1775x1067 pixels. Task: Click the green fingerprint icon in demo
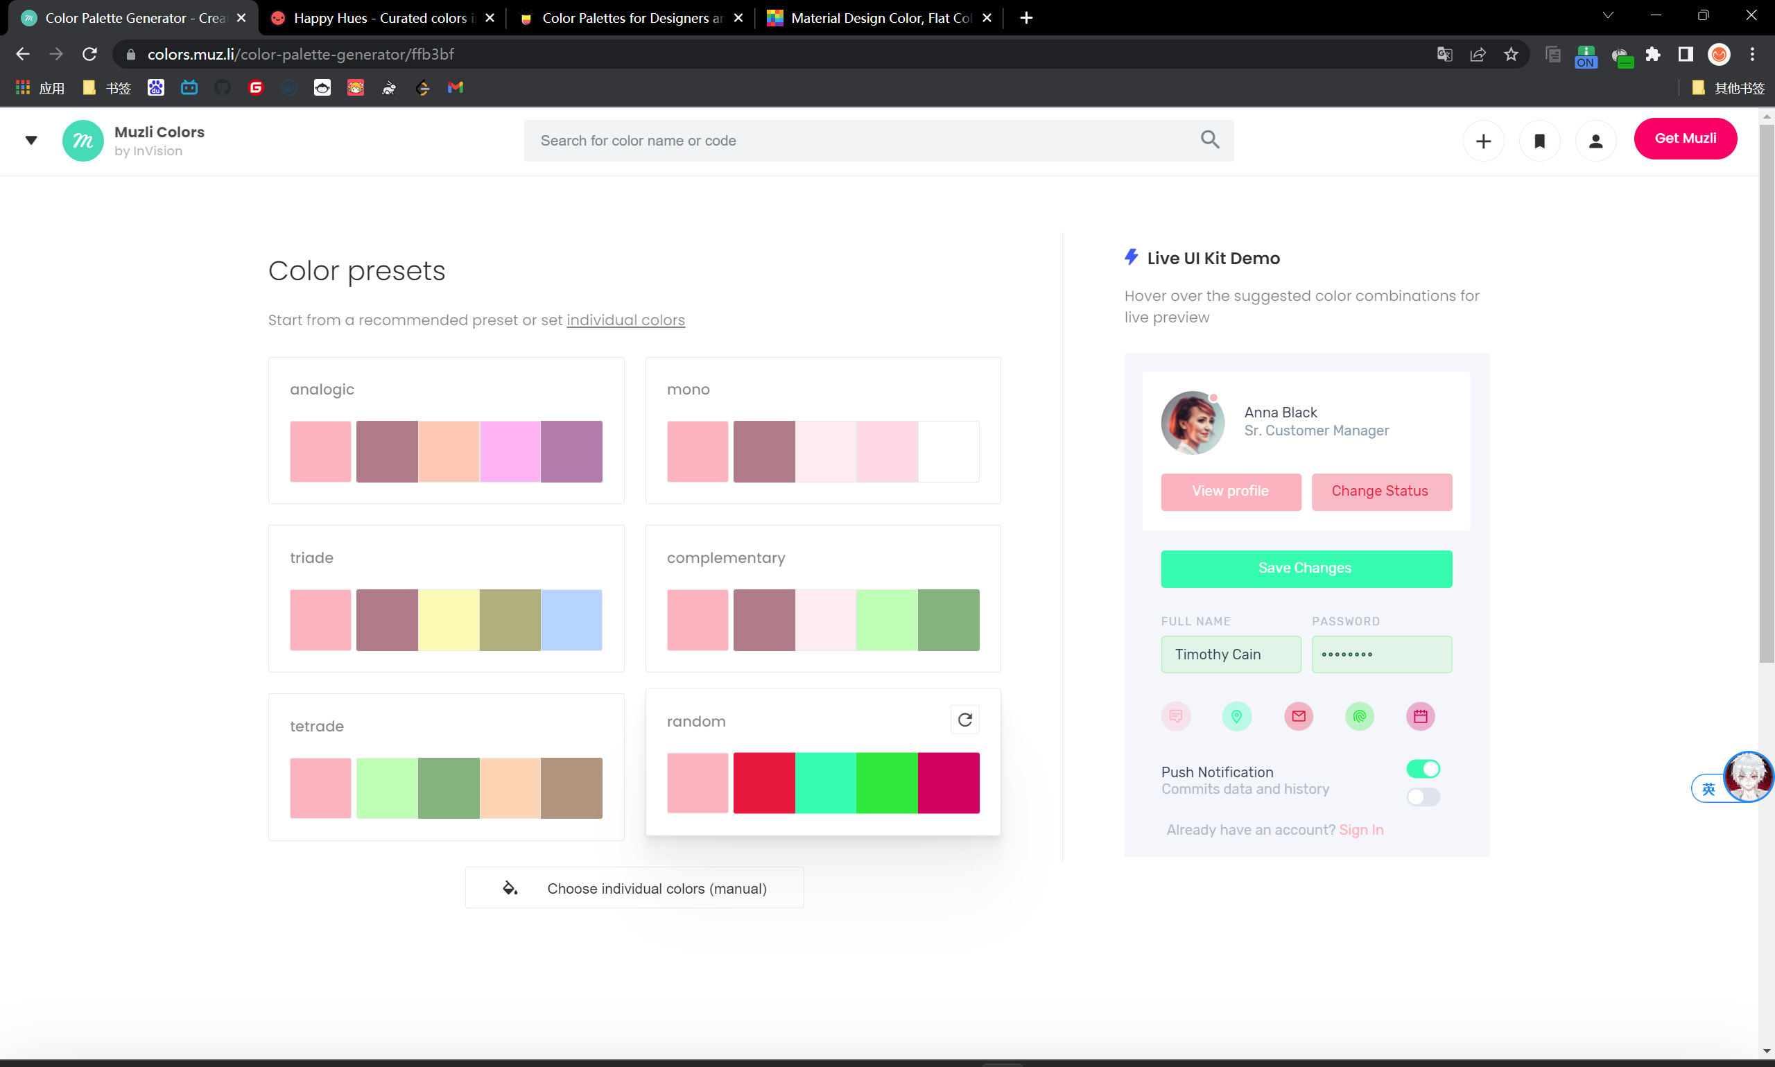(x=1359, y=716)
